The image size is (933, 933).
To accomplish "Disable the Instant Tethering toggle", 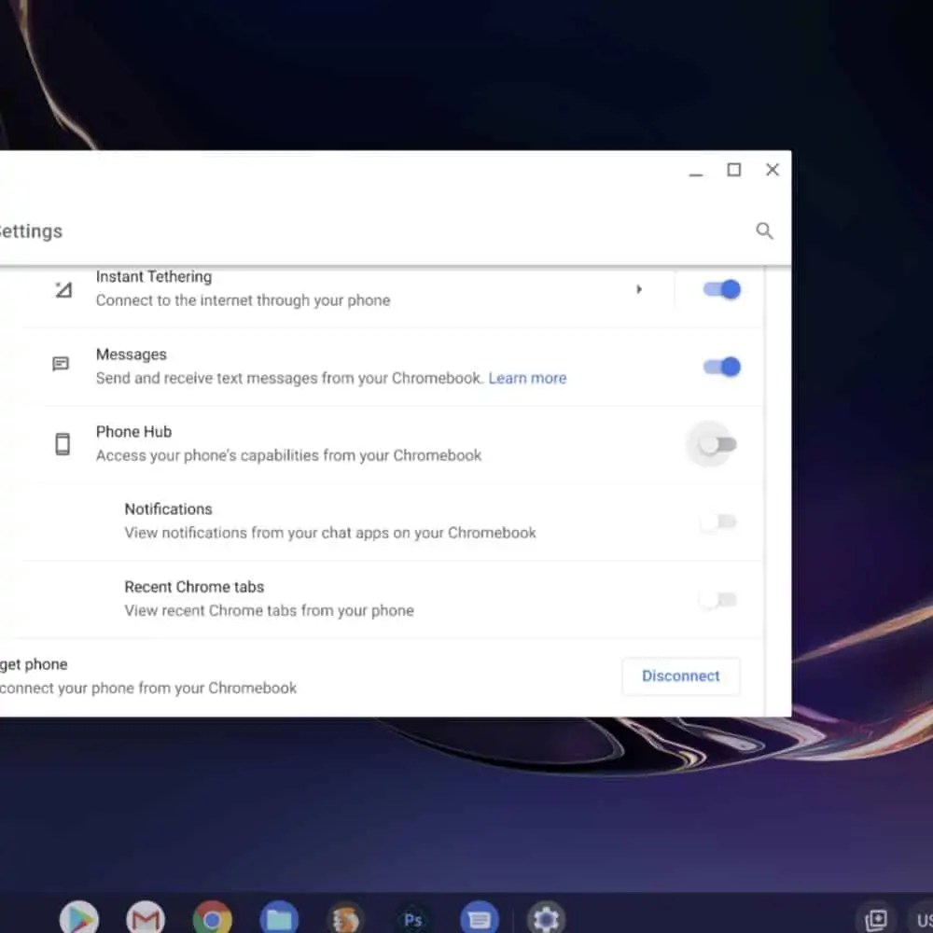I will pos(720,289).
